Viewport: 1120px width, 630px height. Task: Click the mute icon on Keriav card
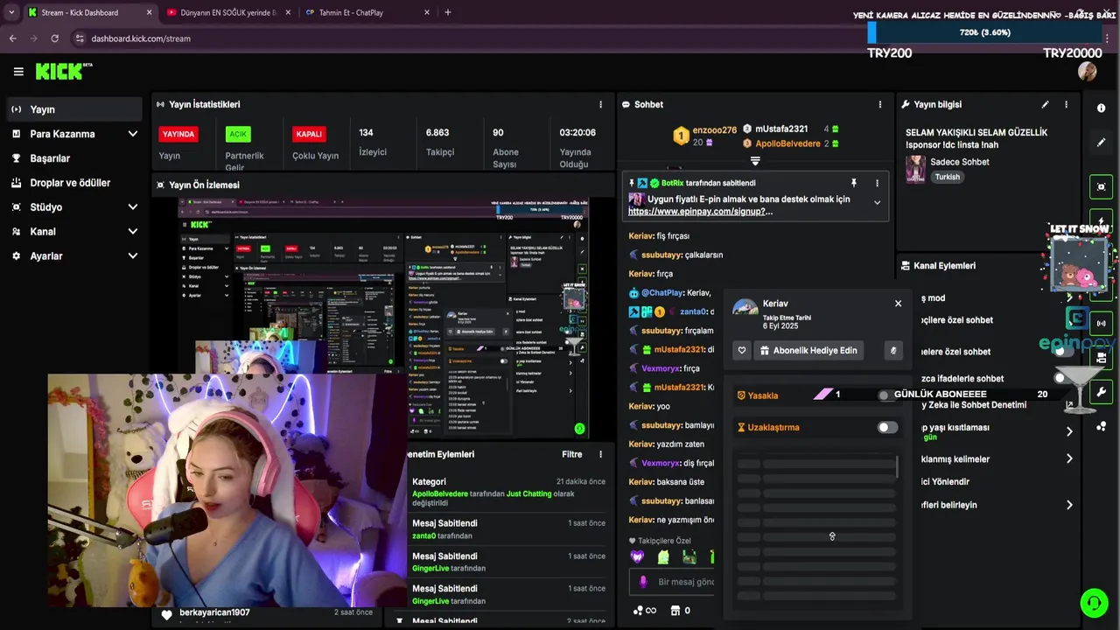tap(893, 350)
